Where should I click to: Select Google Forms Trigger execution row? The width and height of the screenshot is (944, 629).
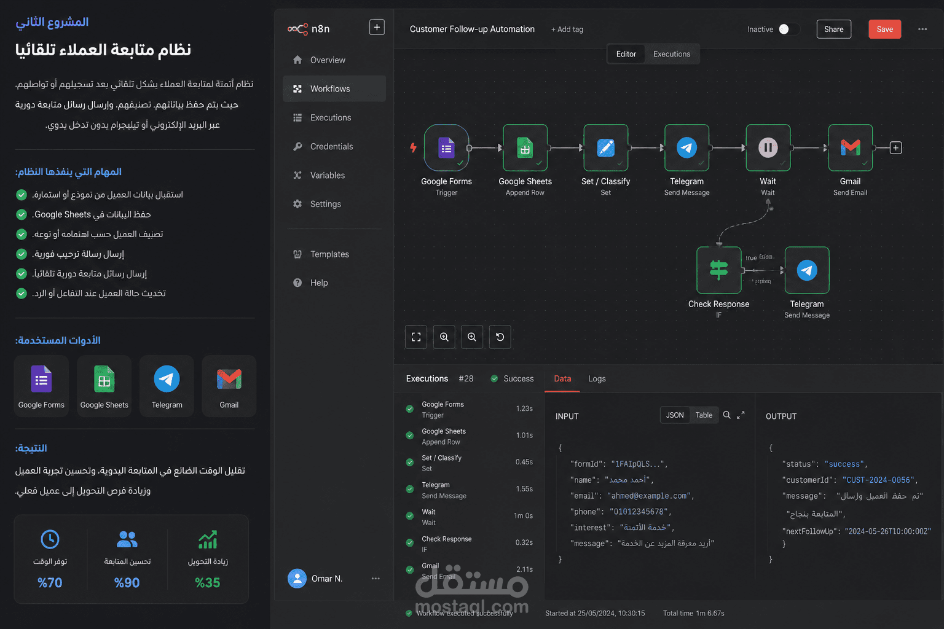469,409
